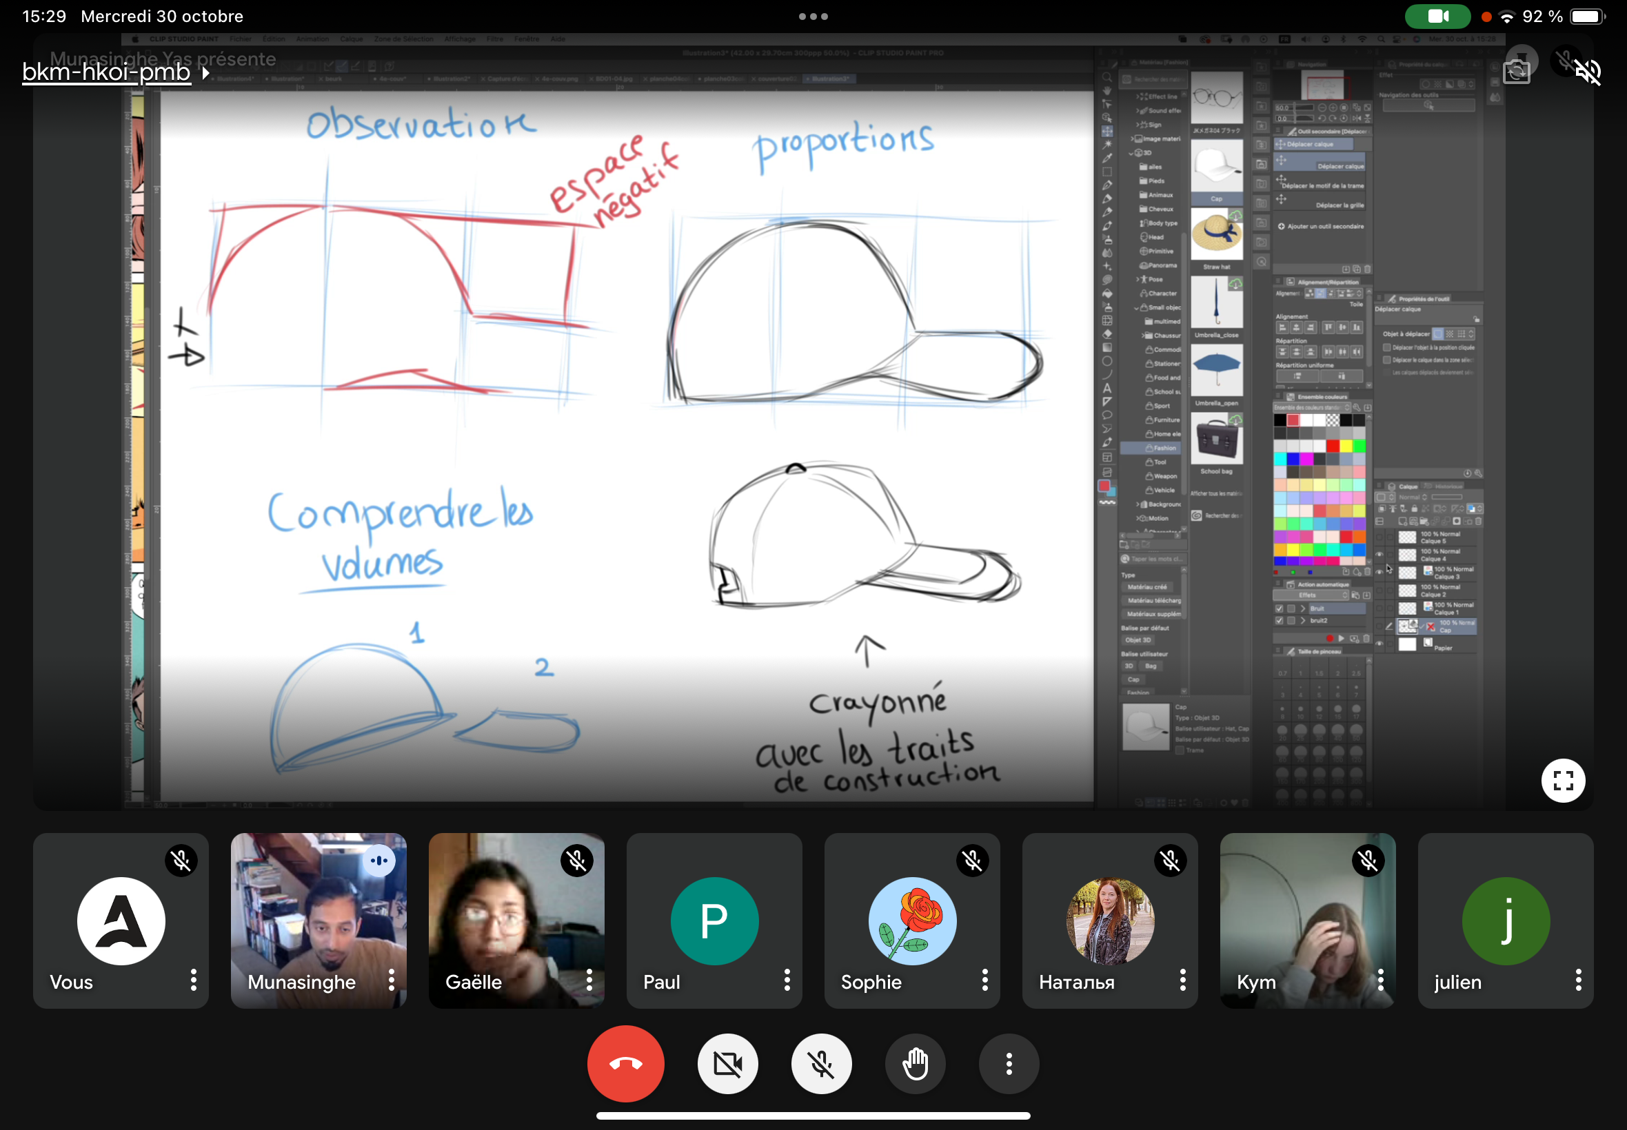Raise your hand in the meeting

point(915,1063)
